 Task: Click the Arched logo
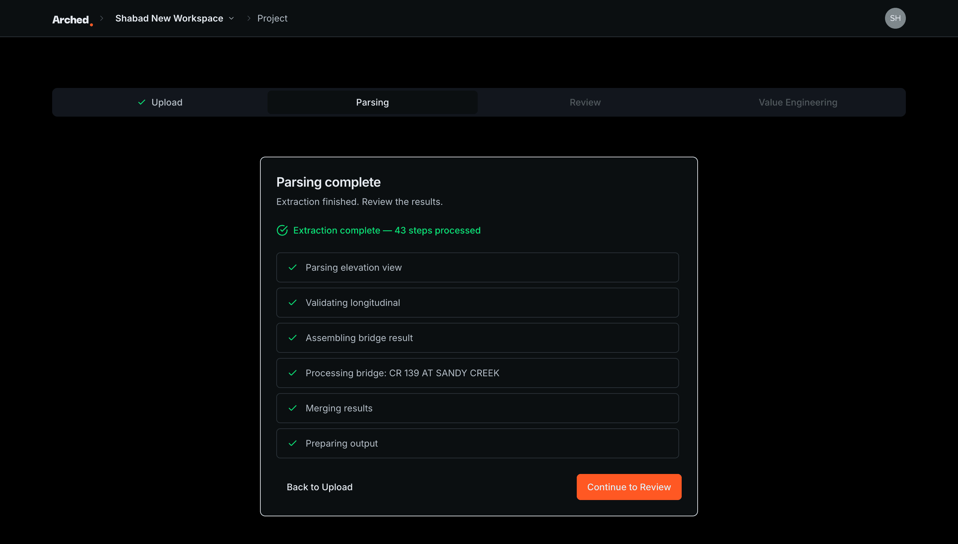coord(72,18)
